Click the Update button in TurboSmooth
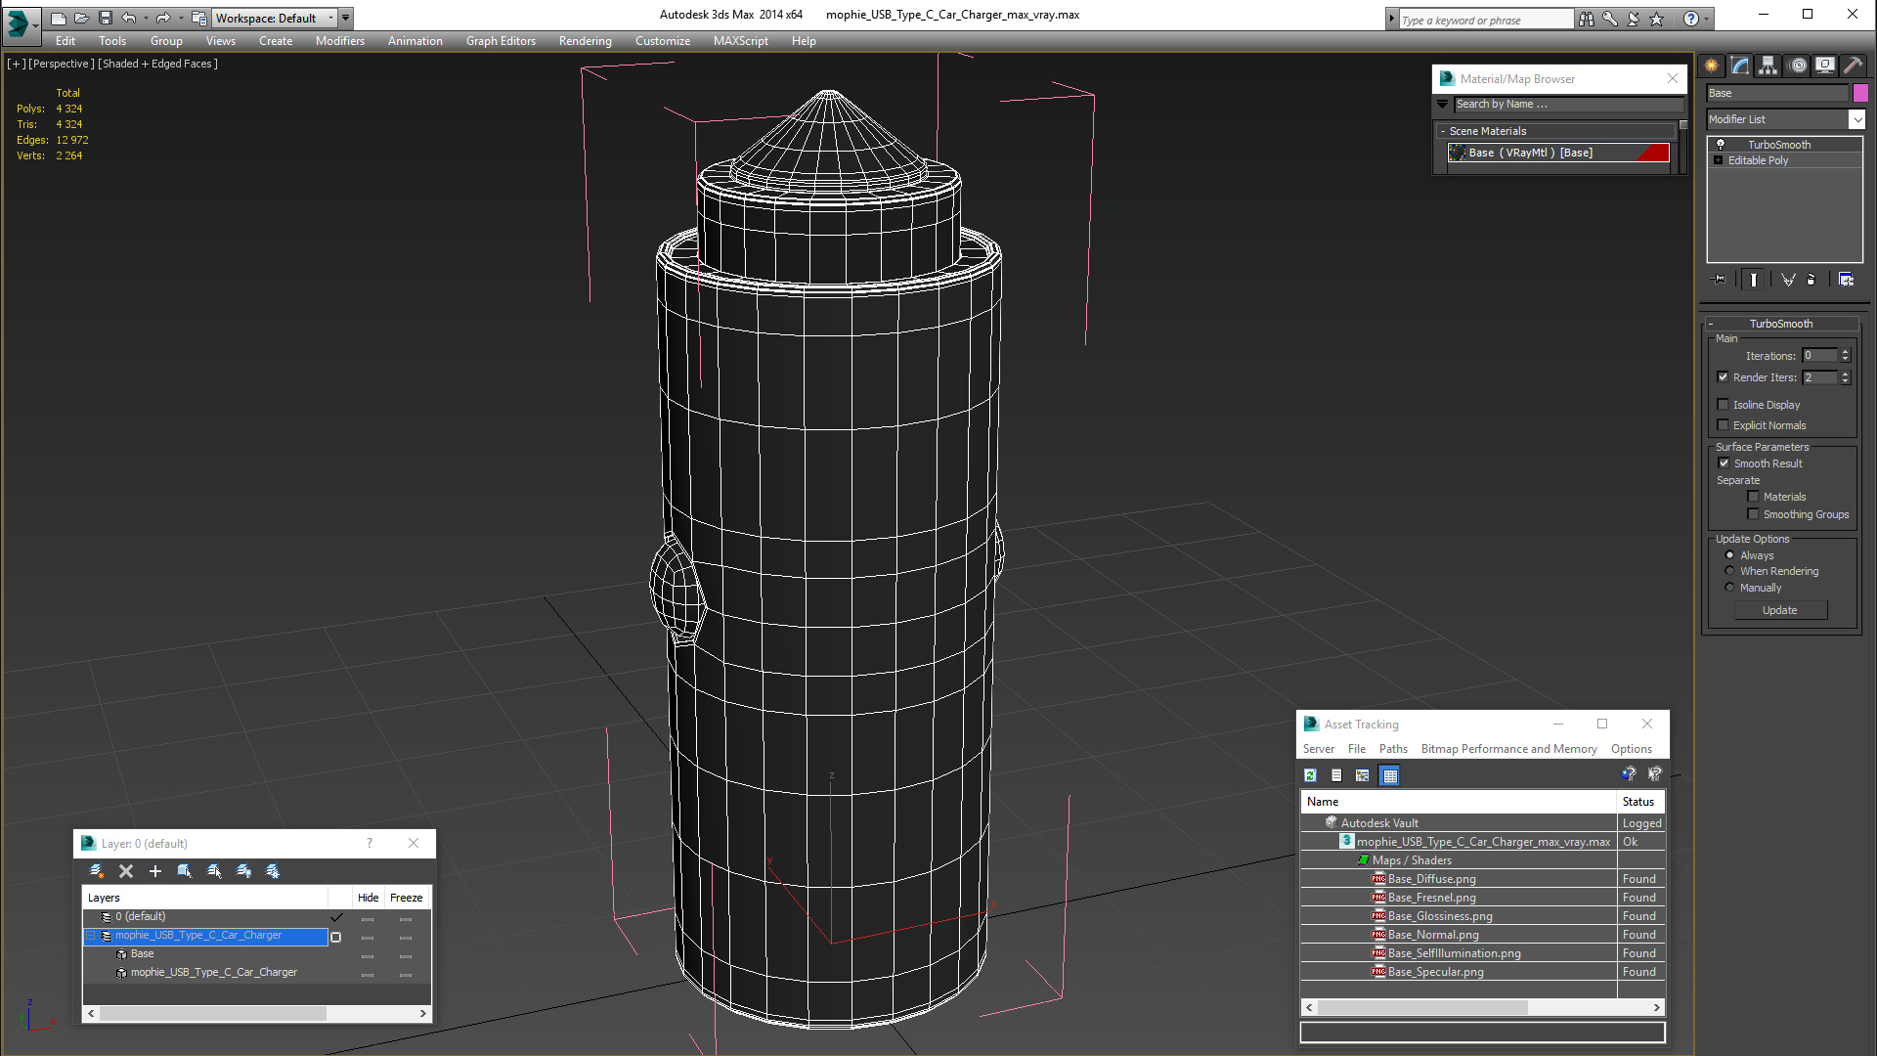Screen dimensions: 1877x1056 [x=1780, y=610]
